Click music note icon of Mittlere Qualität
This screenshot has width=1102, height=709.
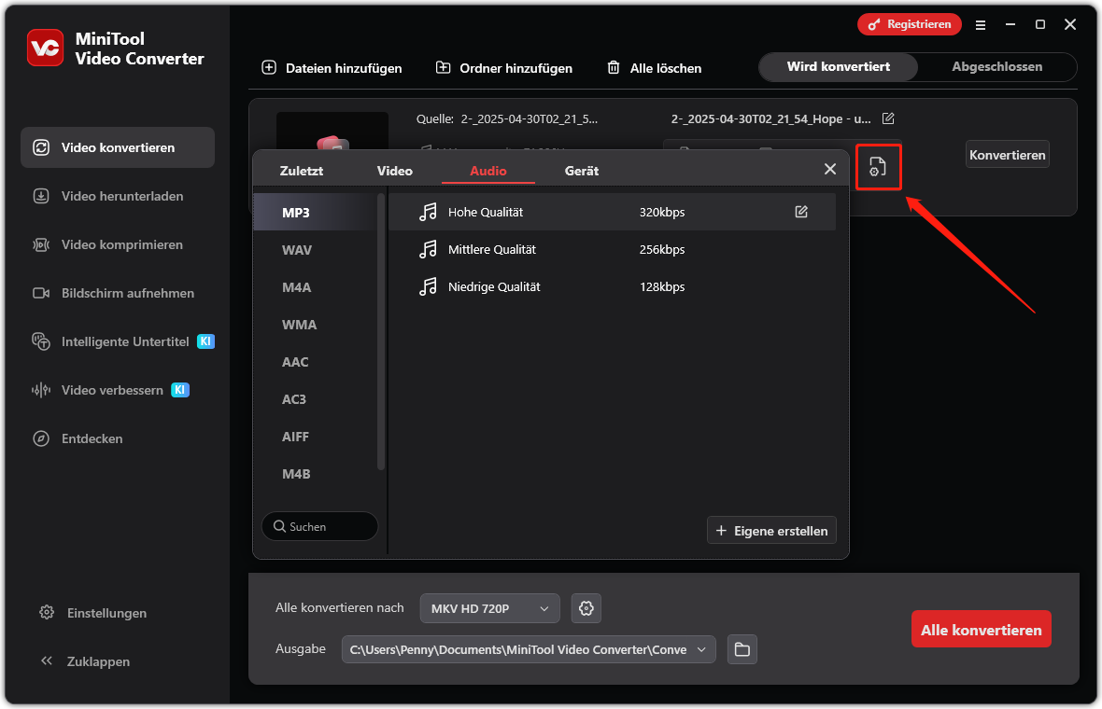pyautogui.click(x=428, y=248)
